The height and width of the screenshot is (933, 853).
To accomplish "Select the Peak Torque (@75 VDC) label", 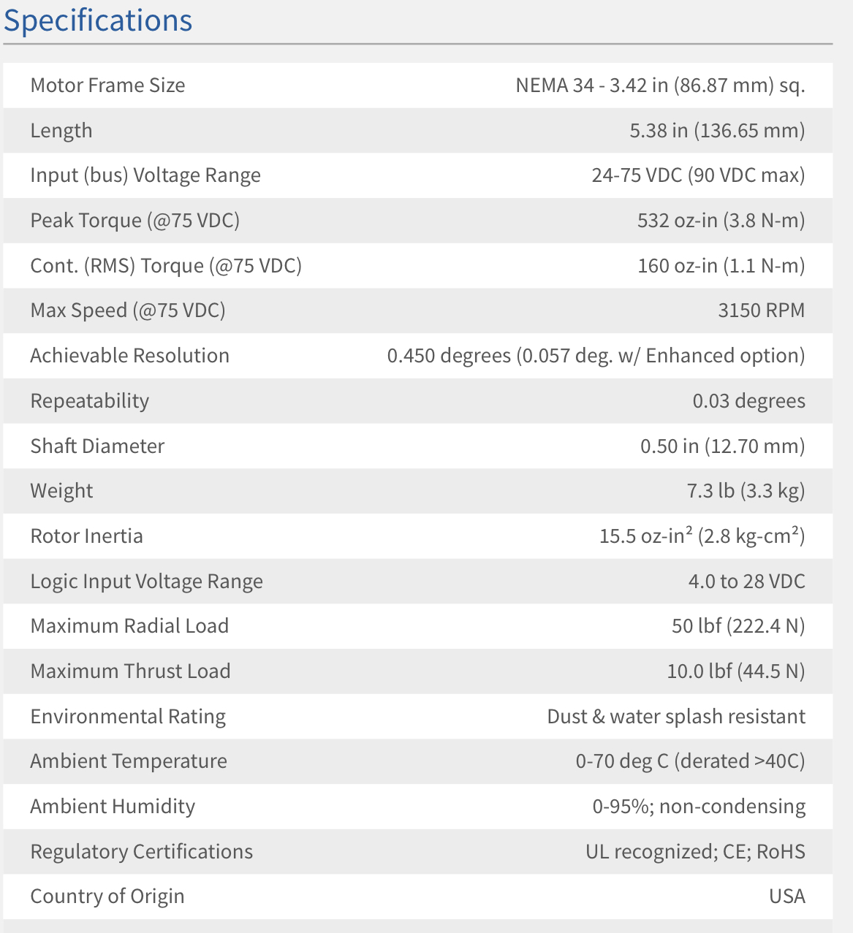I will click(134, 221).
